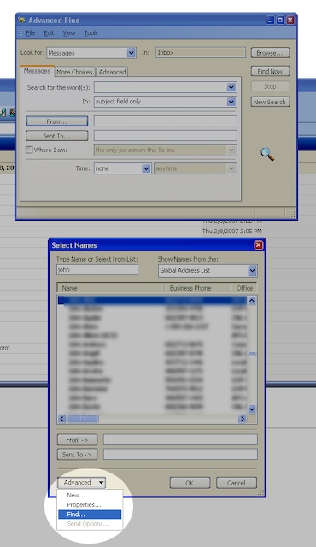Open the Time none dropdown
This screenshot has height=547, width=316.
click(146, 168)
